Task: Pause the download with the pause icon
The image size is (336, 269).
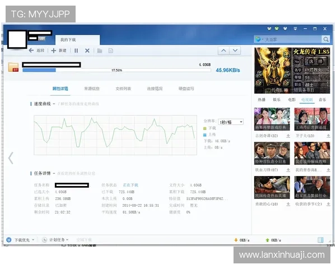Action: 76,50
